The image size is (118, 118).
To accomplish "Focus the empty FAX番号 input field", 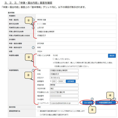I will [x=64, y=100].
